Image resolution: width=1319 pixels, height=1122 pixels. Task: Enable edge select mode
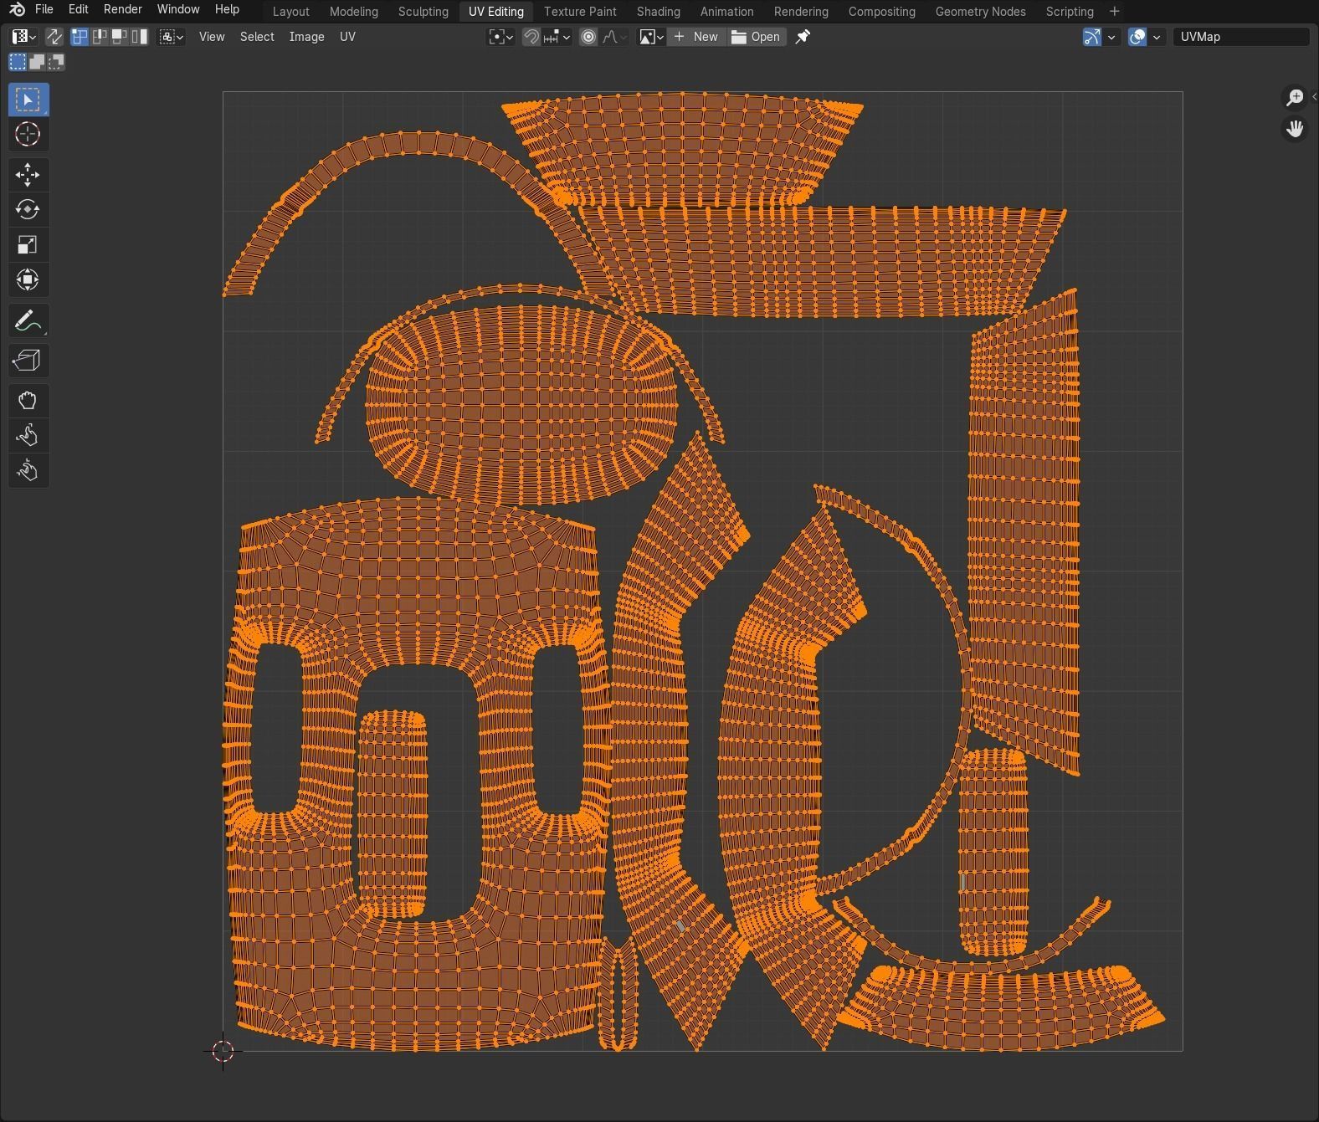click(100, 37)
